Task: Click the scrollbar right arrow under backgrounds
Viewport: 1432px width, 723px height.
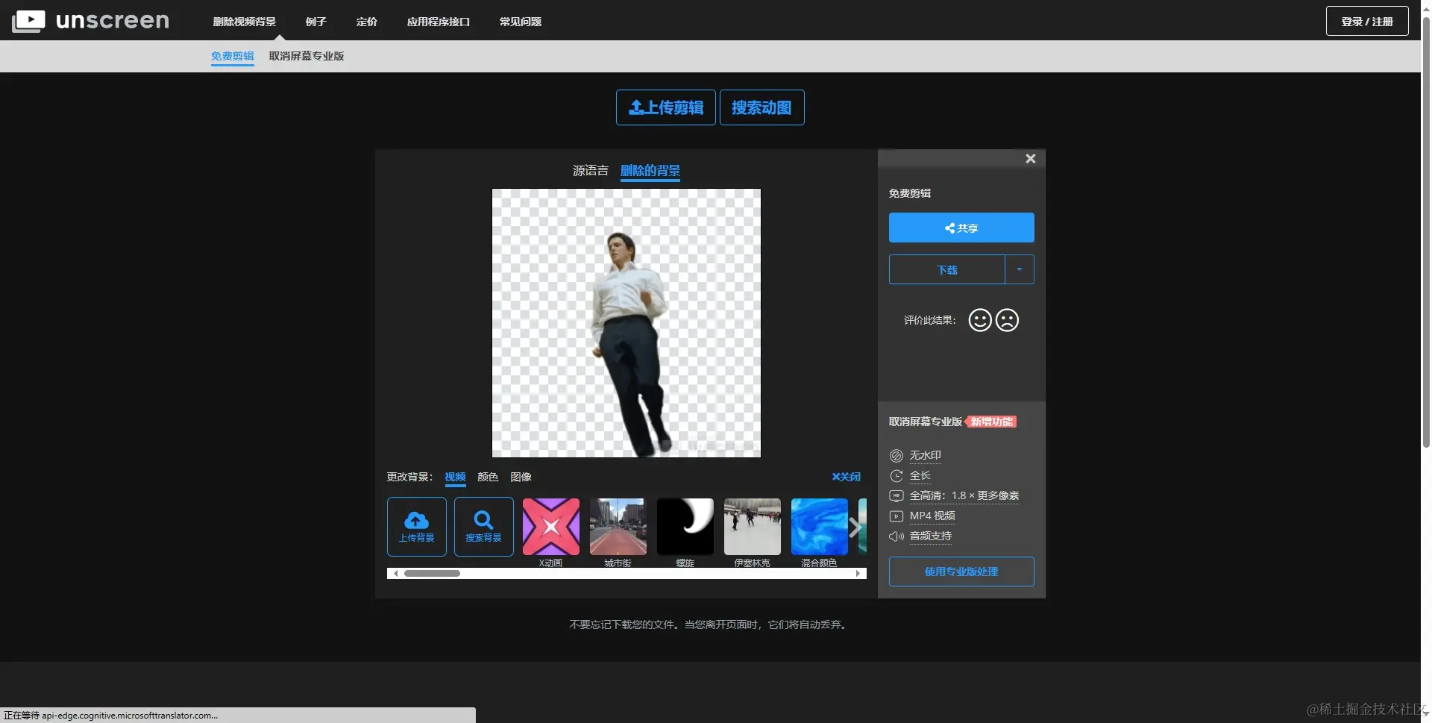Action: point(858,573)
